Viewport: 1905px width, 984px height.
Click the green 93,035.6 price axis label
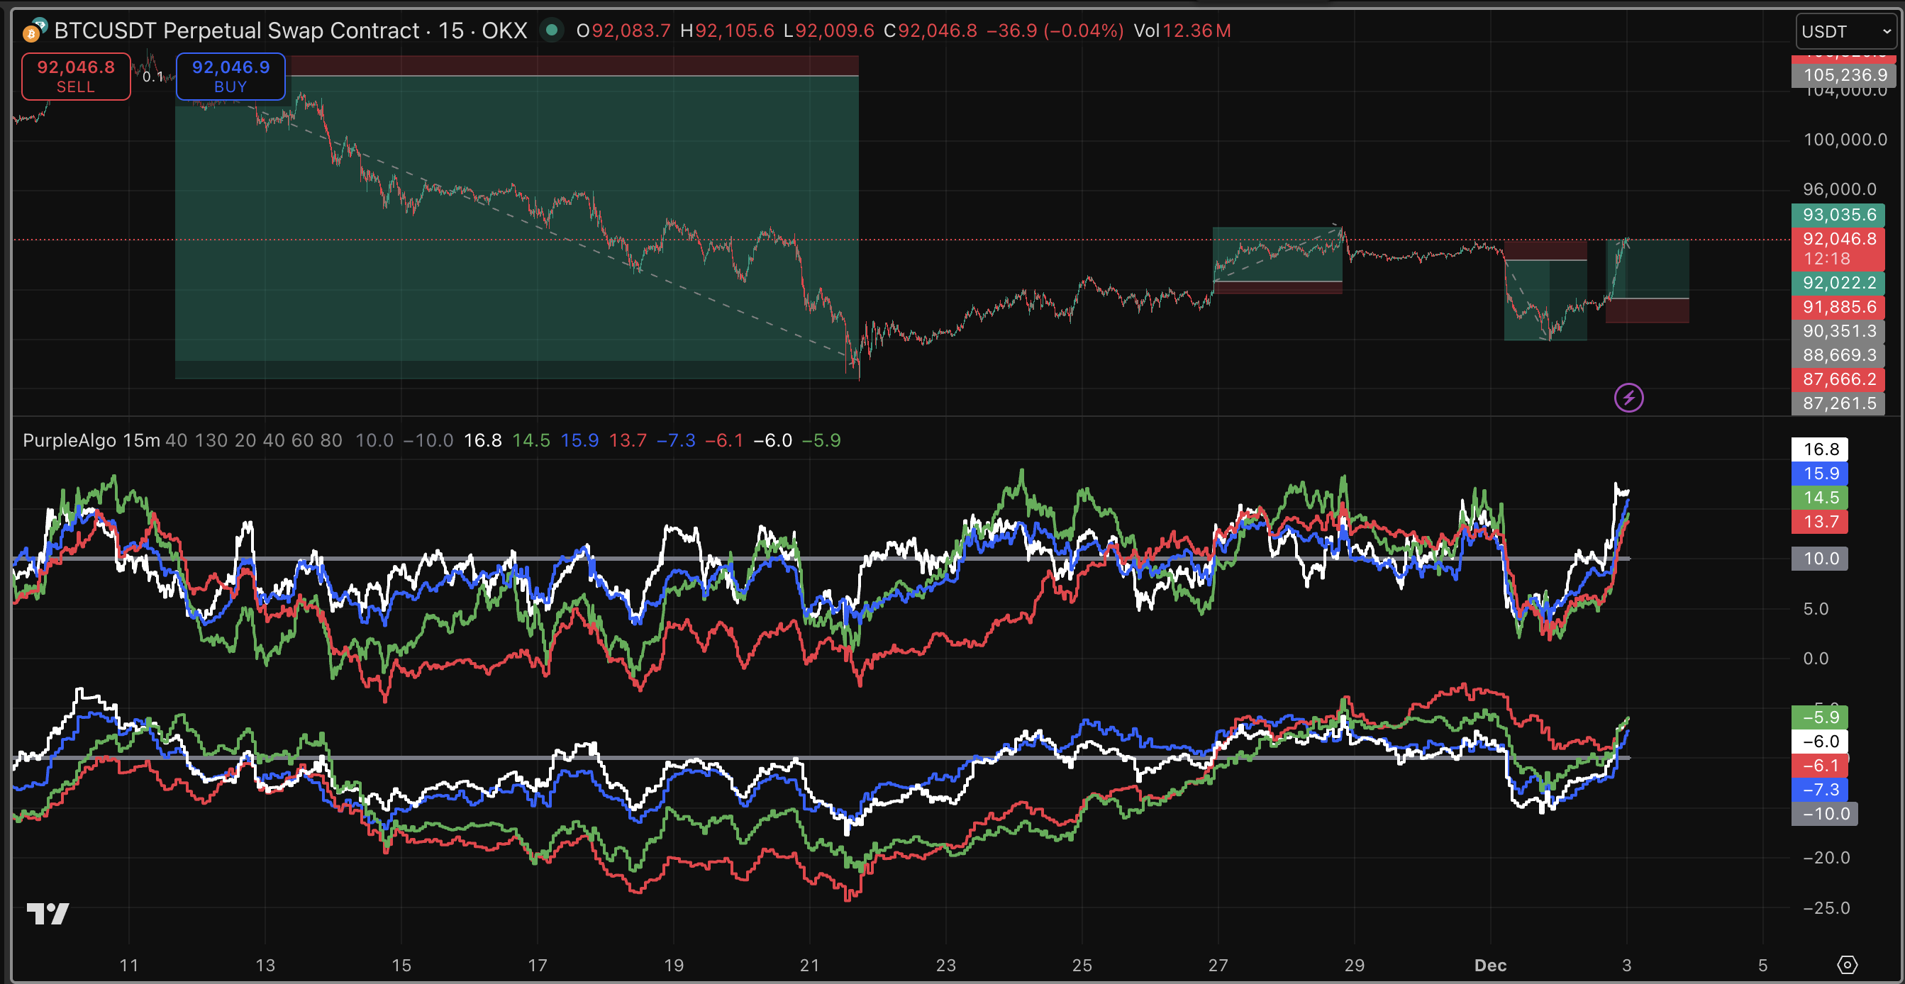click(1838, 215)
